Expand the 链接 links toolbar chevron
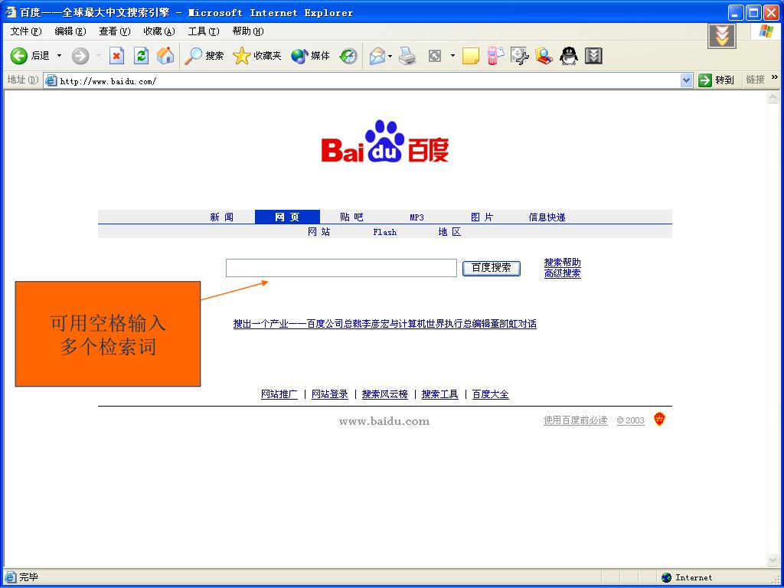 [775, 77]
